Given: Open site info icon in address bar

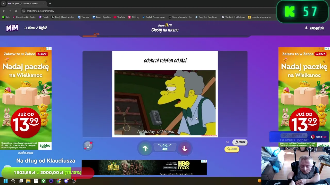Looking at the screenshot, I should [x=23, y=11].
